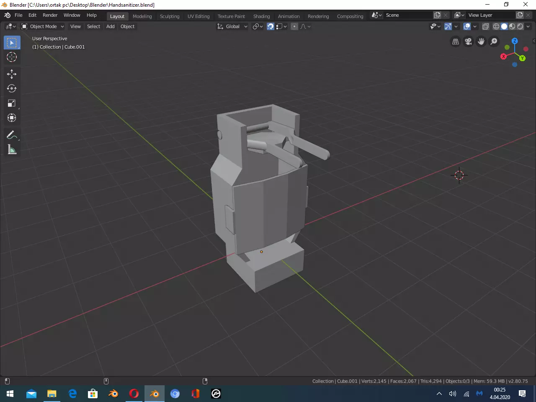This screenshot has width=536, height=402.
Task: Click the Blender logo menu icon
Action: coord(7,15)
